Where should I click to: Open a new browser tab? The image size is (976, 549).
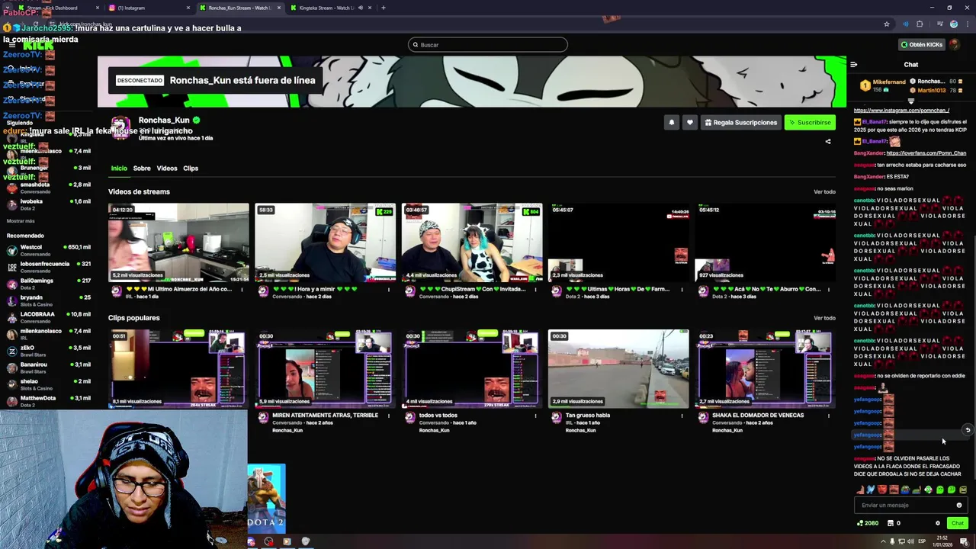click(384, 8)
